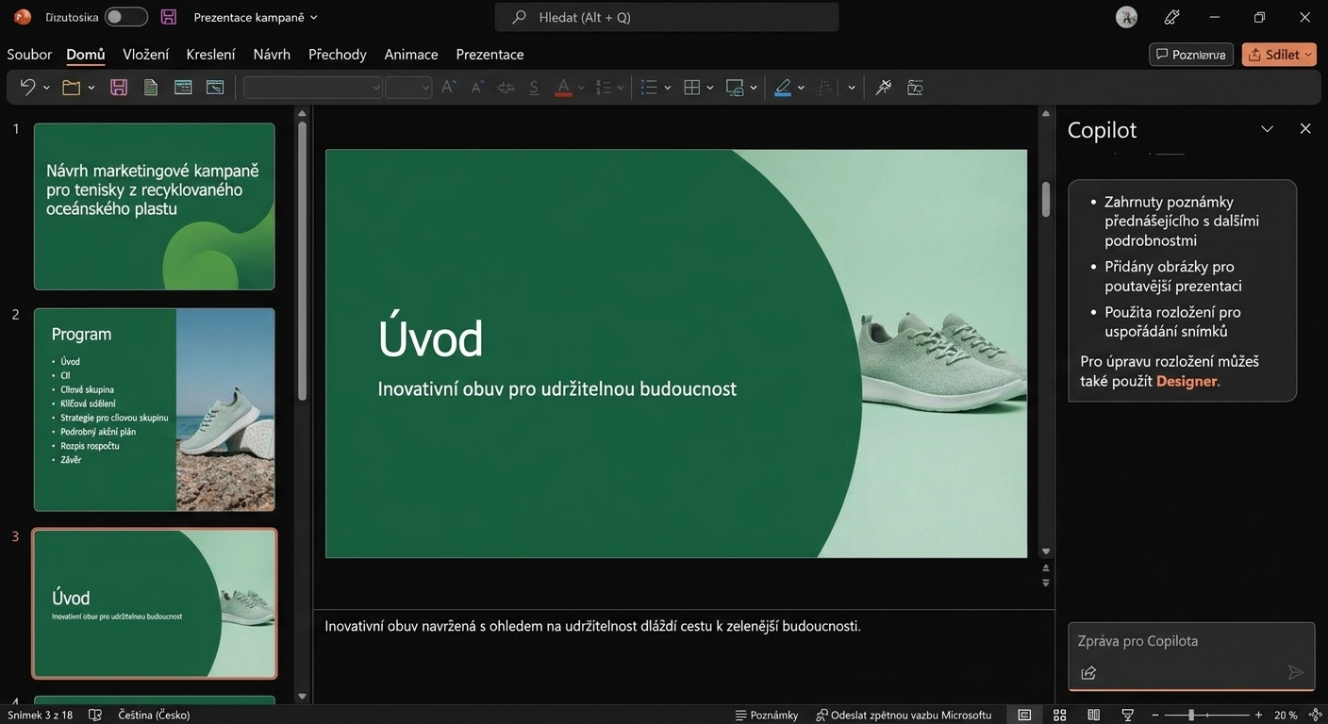Switch to the Vložení tab
1328x724 pixels.
[146, 55]
